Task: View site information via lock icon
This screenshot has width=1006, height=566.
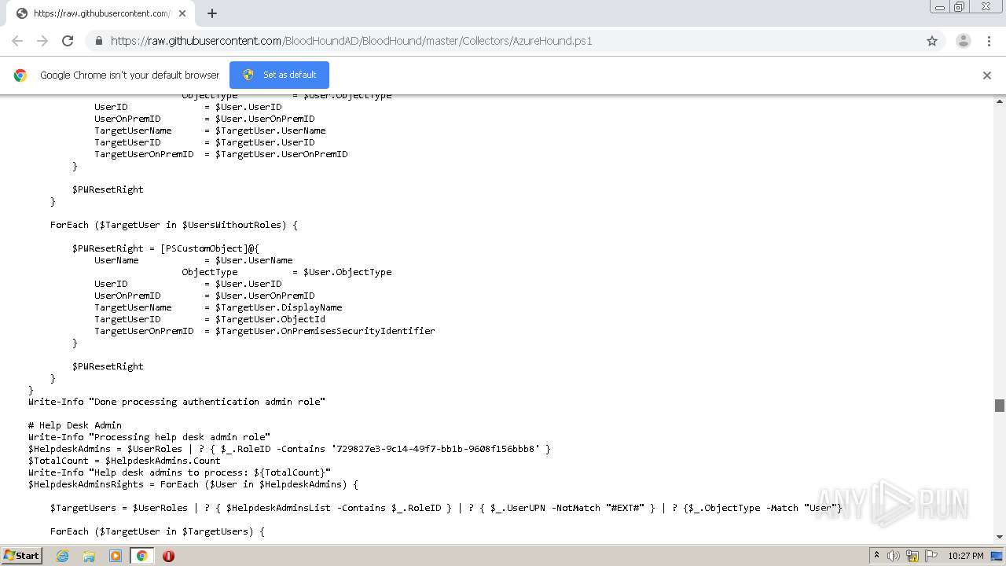Action: click(x=98, y=41)
